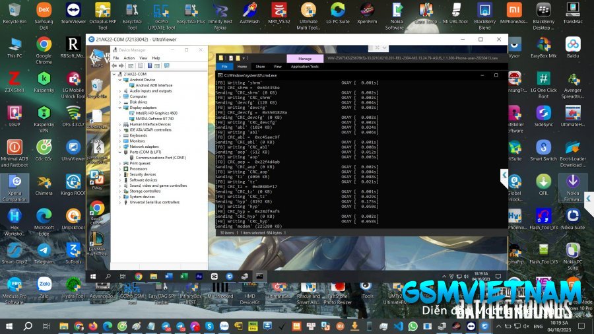
Task: Launch LG One Click Root shortcut
Action: point(543,85)
